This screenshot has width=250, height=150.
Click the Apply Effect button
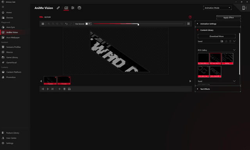(229, 18)
